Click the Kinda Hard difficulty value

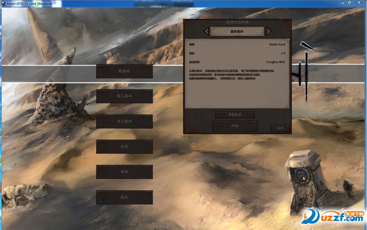(277, 44)
